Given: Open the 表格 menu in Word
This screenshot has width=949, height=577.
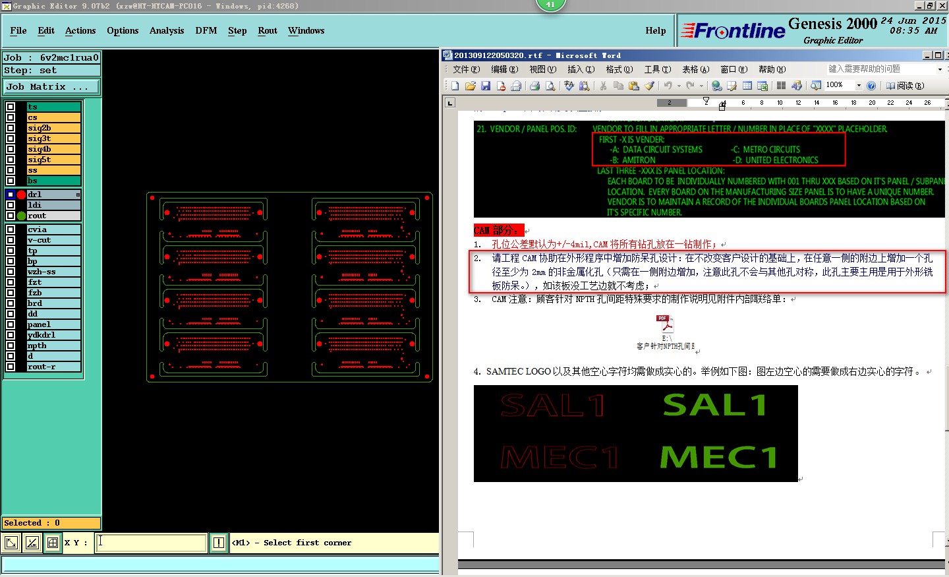Looking at the screenshot, I should pyautogui.click(x=695, y=69).
